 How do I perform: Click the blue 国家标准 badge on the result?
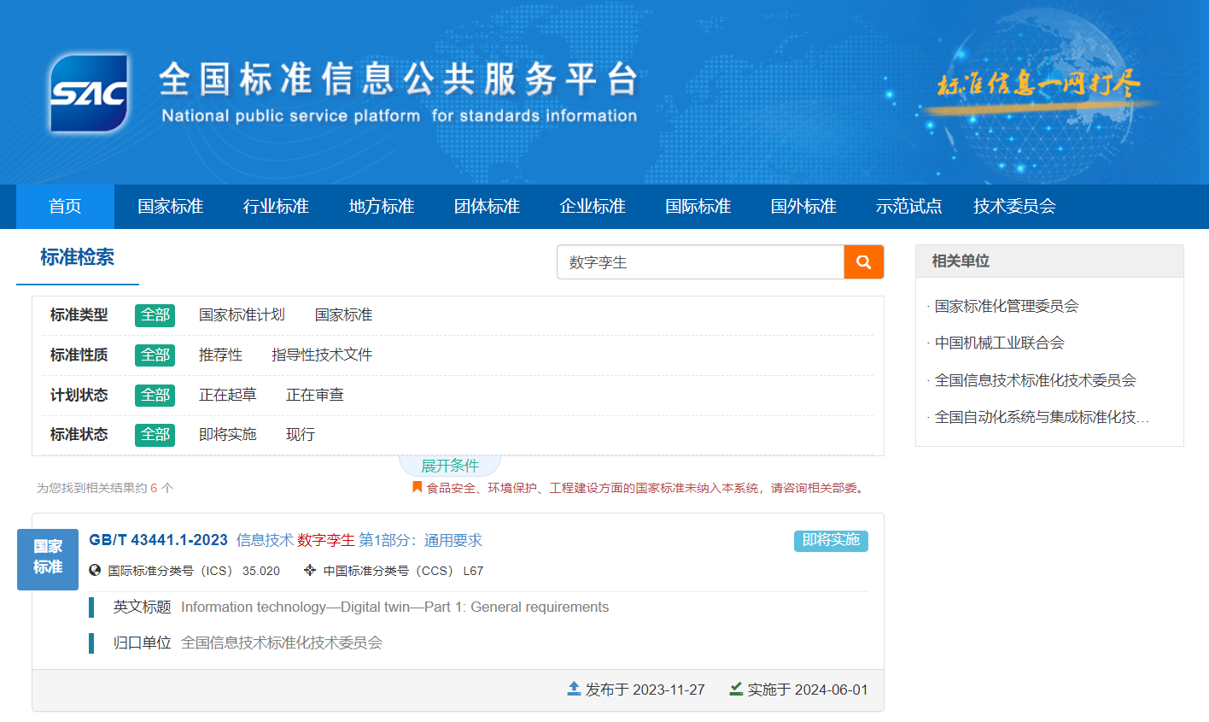[47, 560]
